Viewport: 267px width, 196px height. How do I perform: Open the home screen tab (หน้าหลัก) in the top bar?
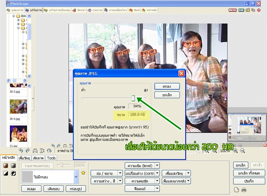click(x=150, y=10)
